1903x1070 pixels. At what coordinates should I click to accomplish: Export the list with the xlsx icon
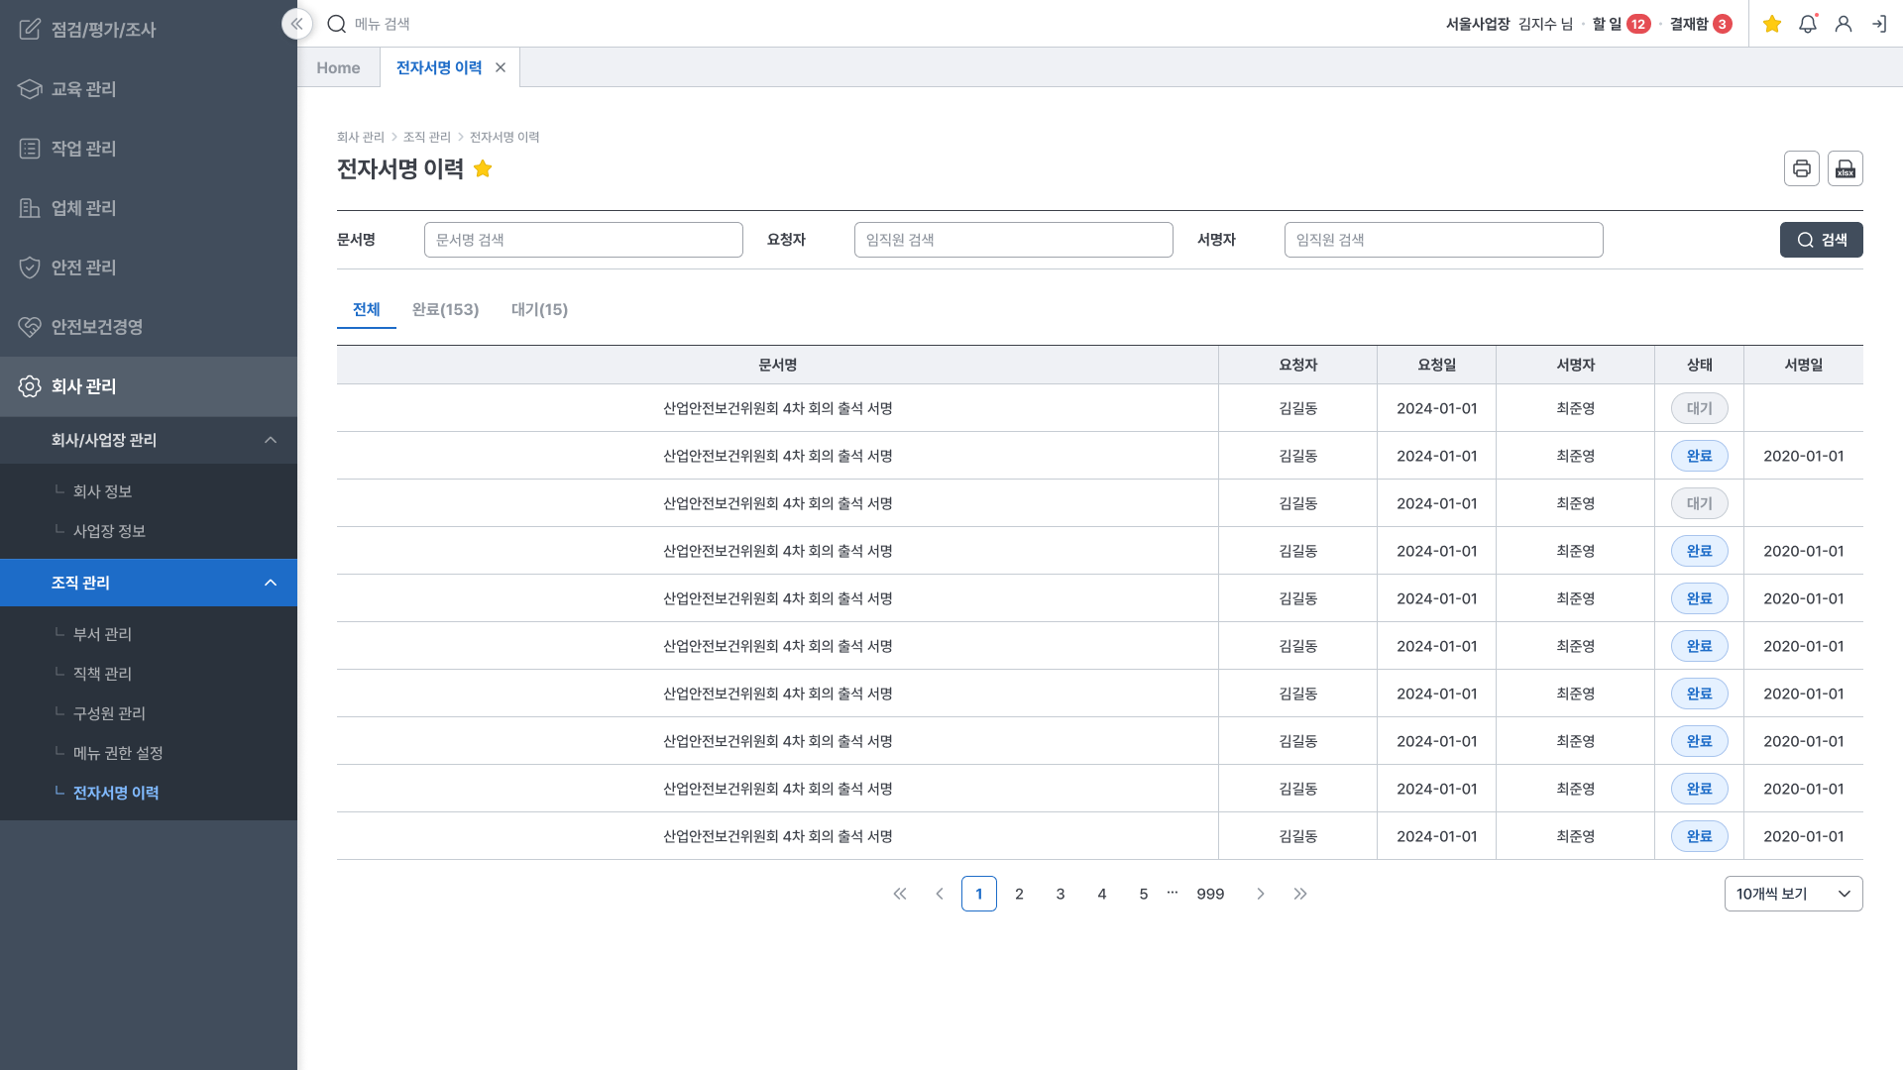tap(1845, 168)
